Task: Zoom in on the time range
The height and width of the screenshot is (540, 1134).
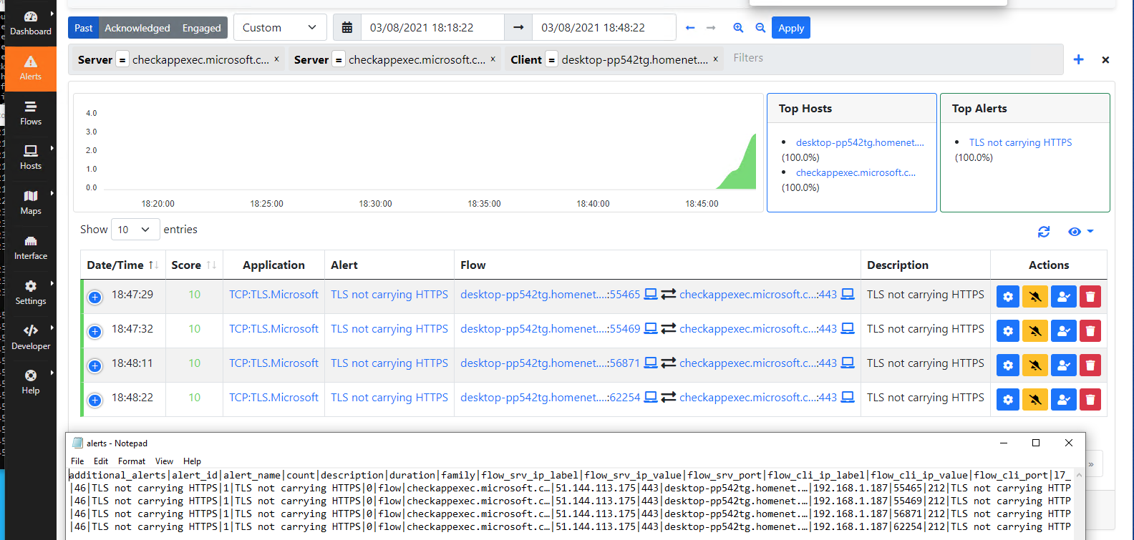Action: pos(738,28)
